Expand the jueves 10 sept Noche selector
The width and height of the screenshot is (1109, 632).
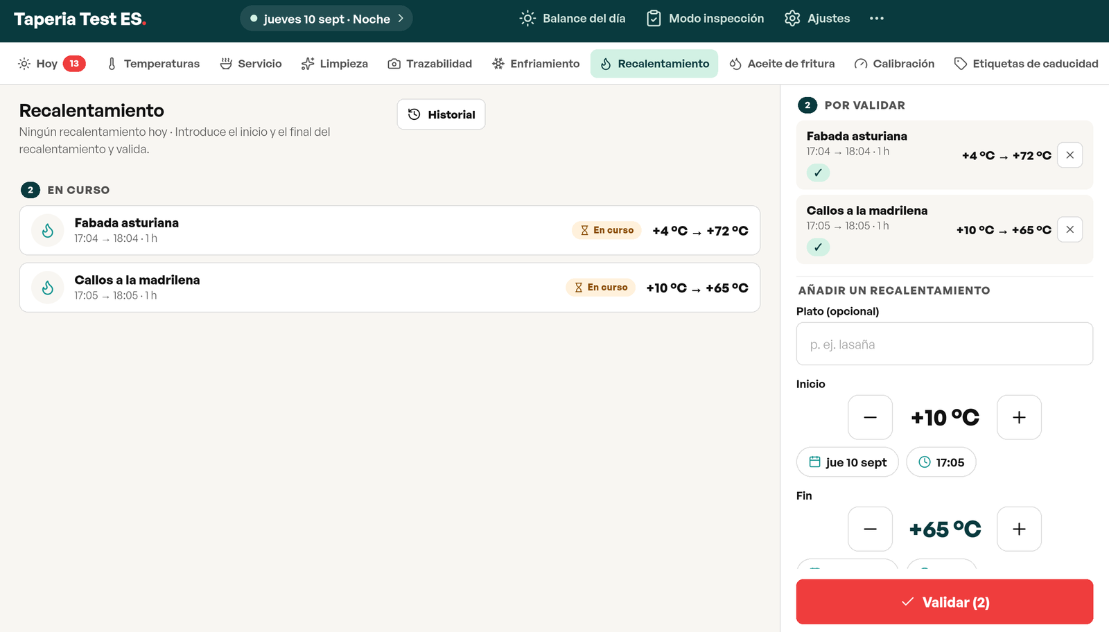point(326,19)
